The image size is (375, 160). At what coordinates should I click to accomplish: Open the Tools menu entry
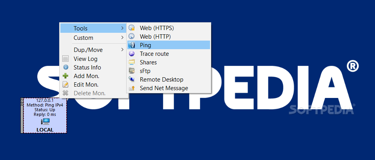(x=94, y=28)
